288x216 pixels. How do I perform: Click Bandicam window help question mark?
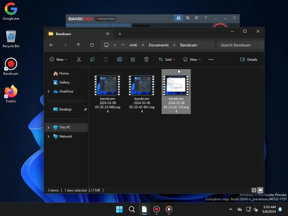click(206, 18)
